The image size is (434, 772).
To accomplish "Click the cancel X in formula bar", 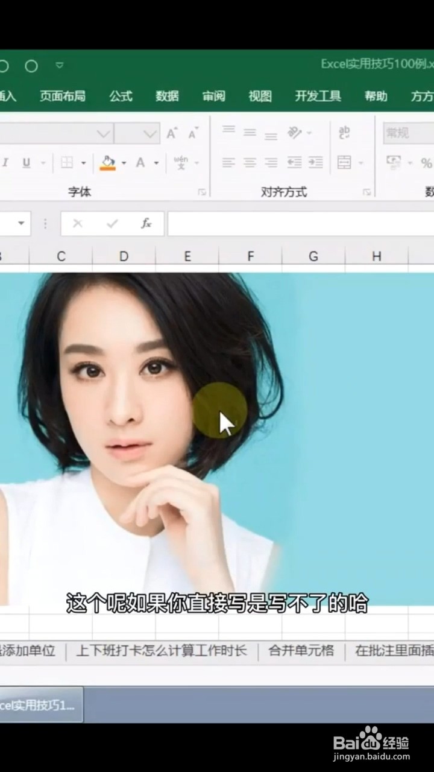I will point(77,224).
